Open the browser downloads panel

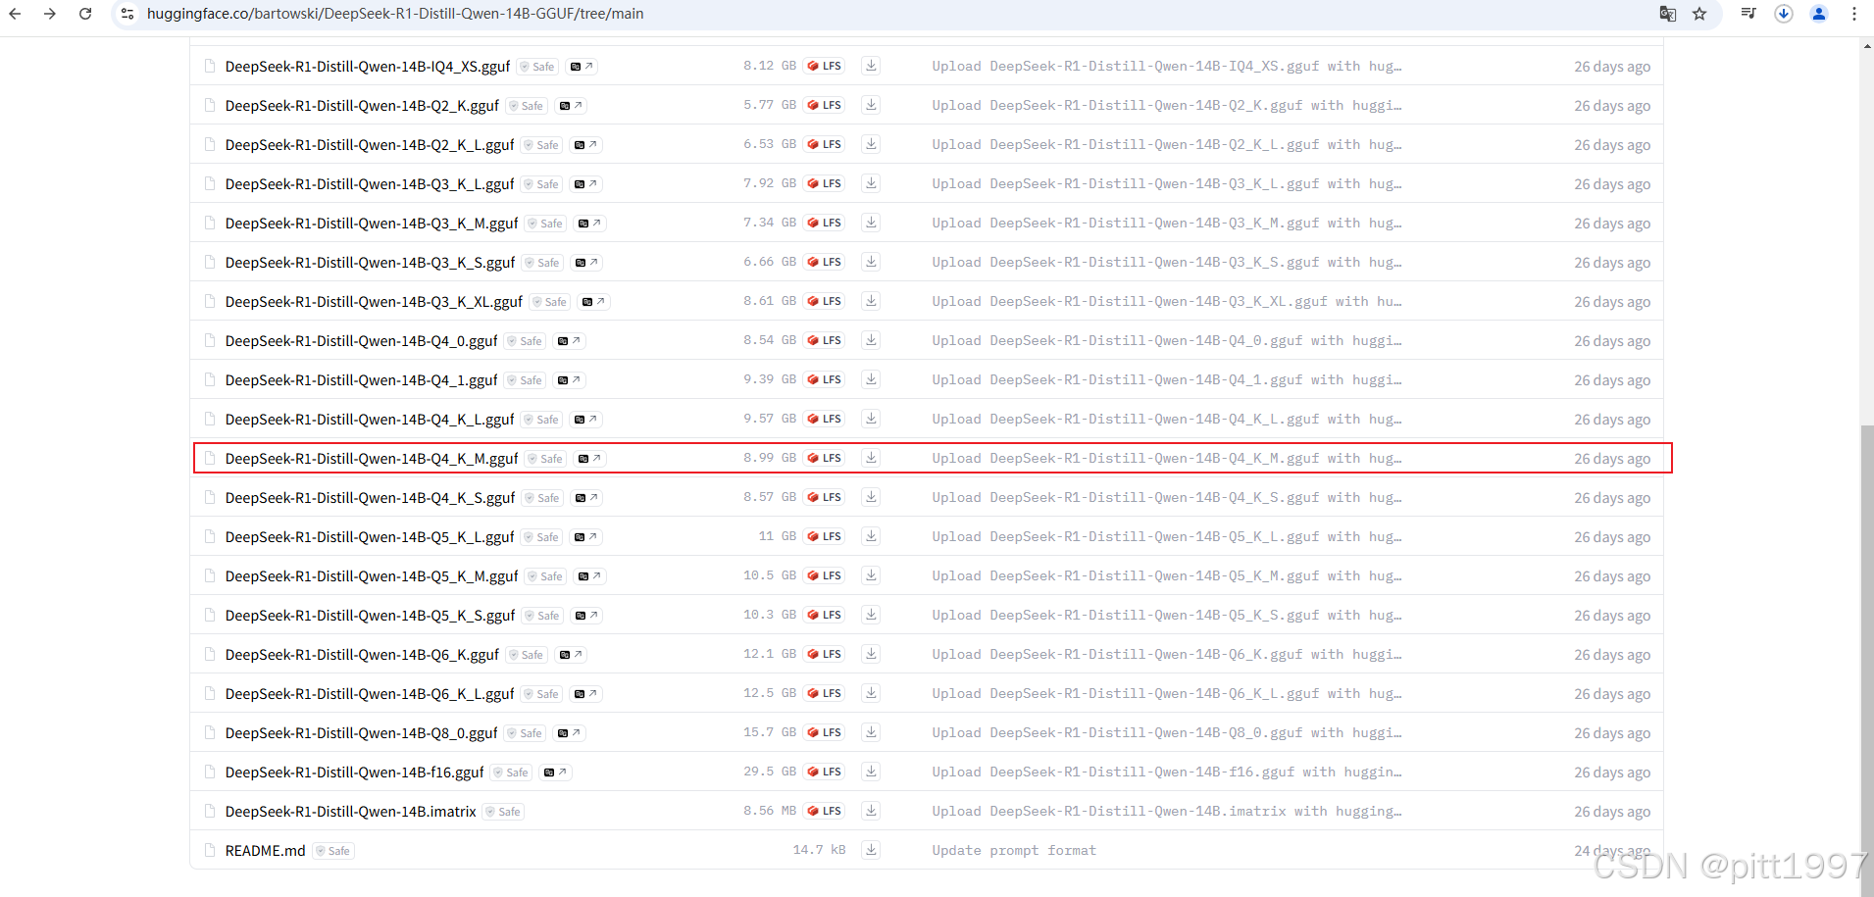[x=1784, y=14]
